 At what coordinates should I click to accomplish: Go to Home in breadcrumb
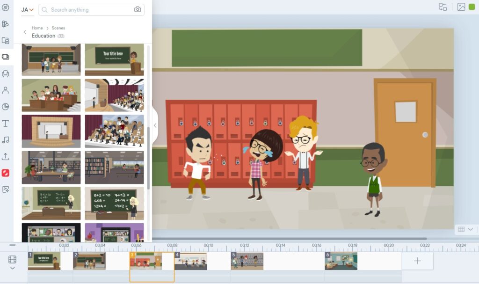pyautogui.click(x=37, y=28)
